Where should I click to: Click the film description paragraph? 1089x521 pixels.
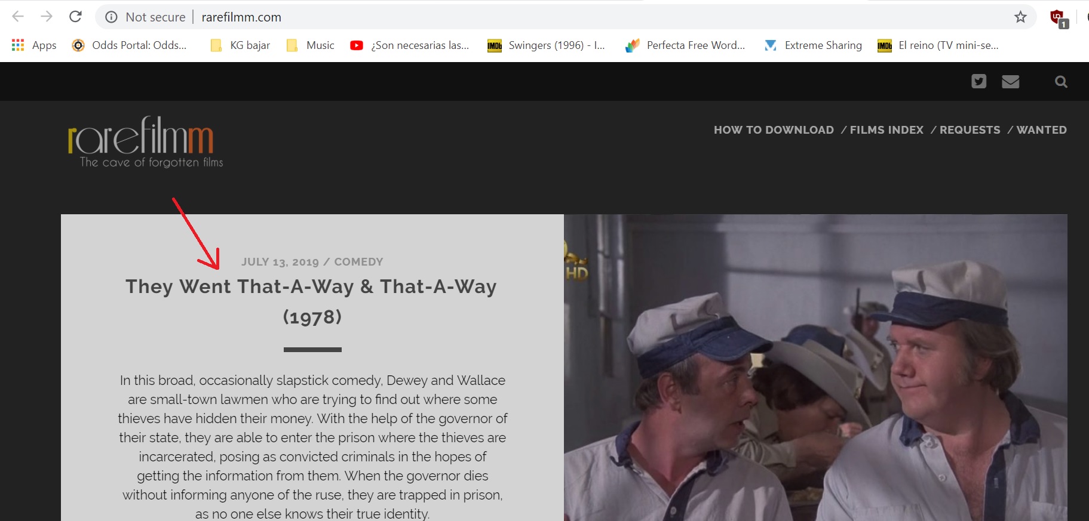pos(312,446)
